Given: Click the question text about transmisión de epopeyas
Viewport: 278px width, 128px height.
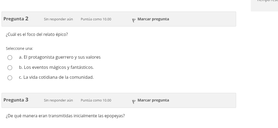Looking at the screenshot, I should click(x=65, y=116).
